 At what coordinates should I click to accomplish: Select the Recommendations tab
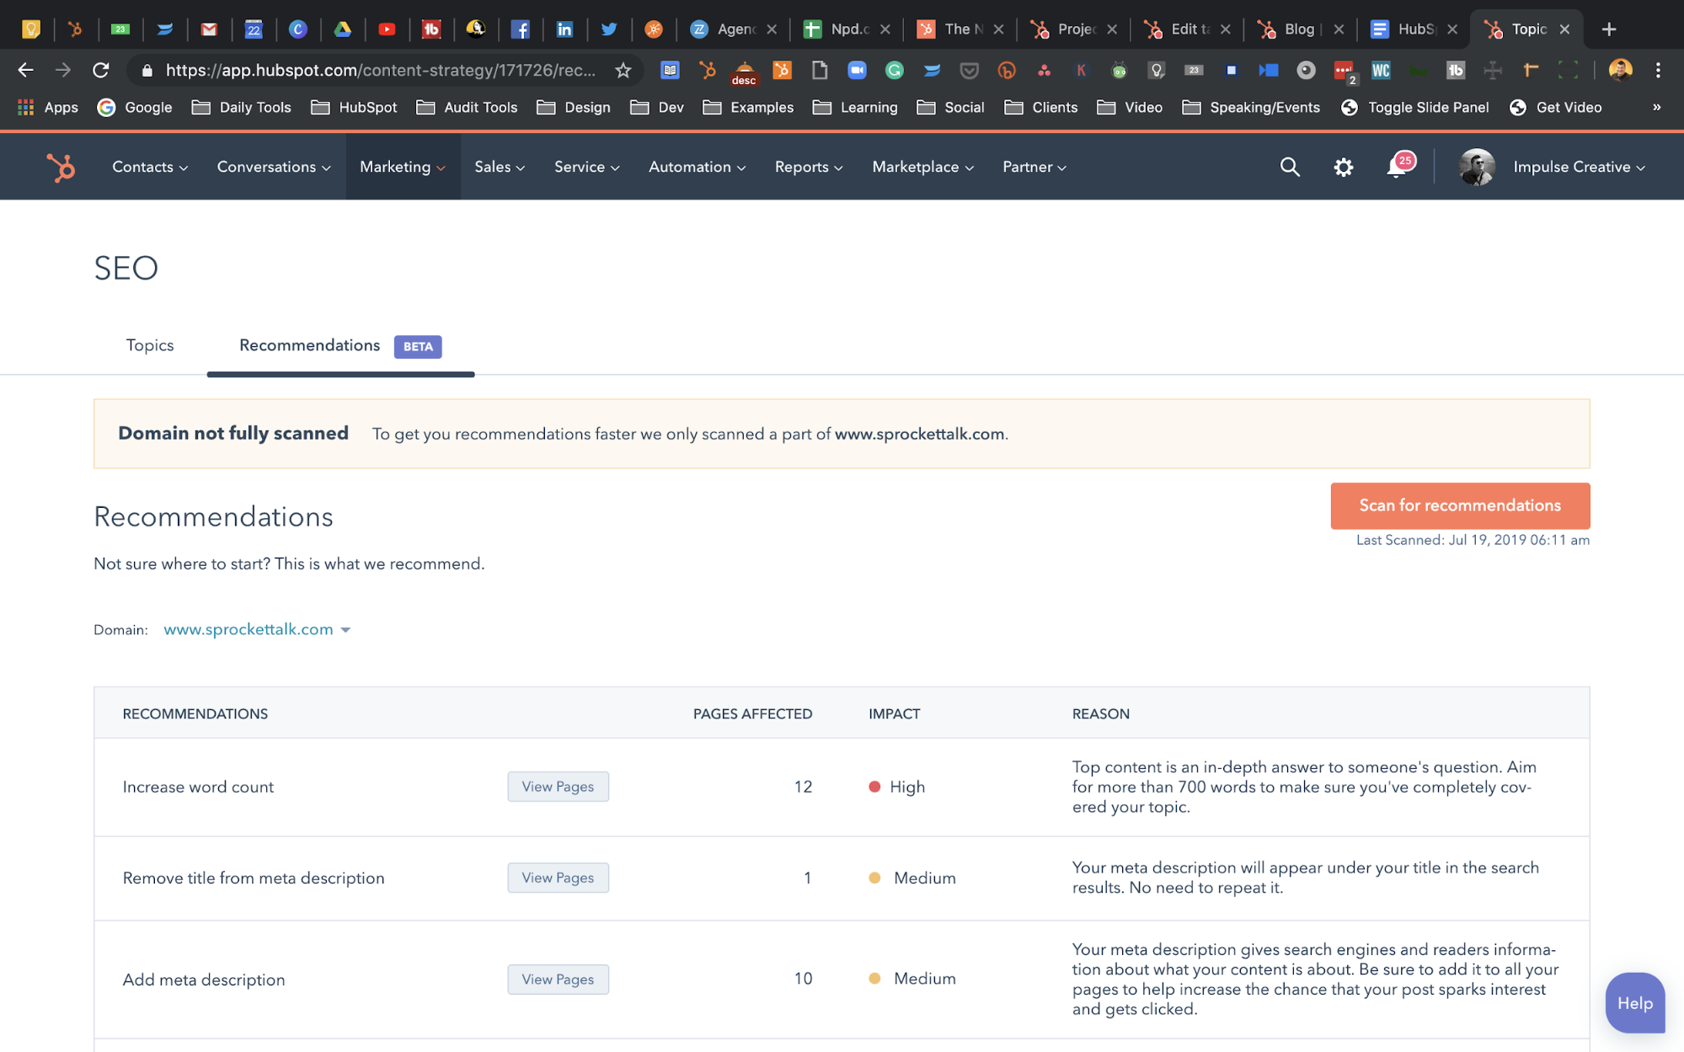click(x=309, y=345)
